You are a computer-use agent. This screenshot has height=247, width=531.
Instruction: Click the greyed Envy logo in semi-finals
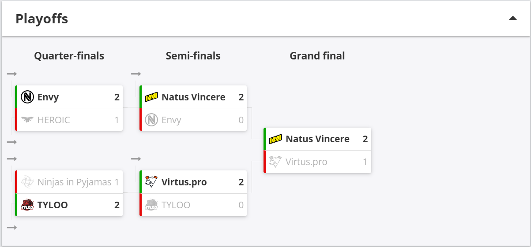pyautogui.click(x=151, y=120)
